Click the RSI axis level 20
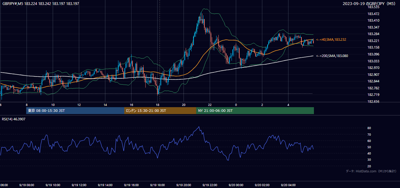This screenshot has width=400, height=188. tap(369, 166)
